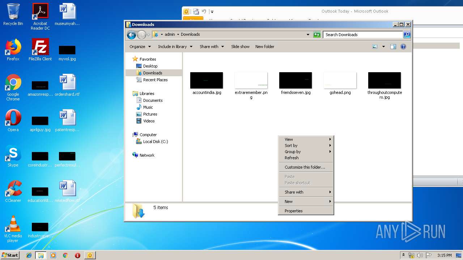Choose Sort by in context menu
Screen dimensions: 463x260
click(306, 146)
